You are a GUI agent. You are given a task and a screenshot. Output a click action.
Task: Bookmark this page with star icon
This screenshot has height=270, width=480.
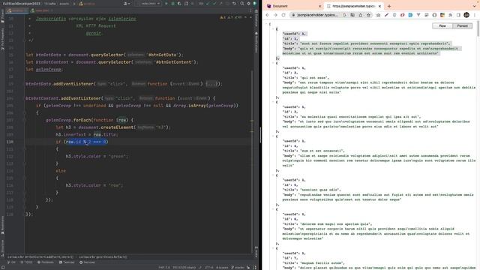point(368,15)
